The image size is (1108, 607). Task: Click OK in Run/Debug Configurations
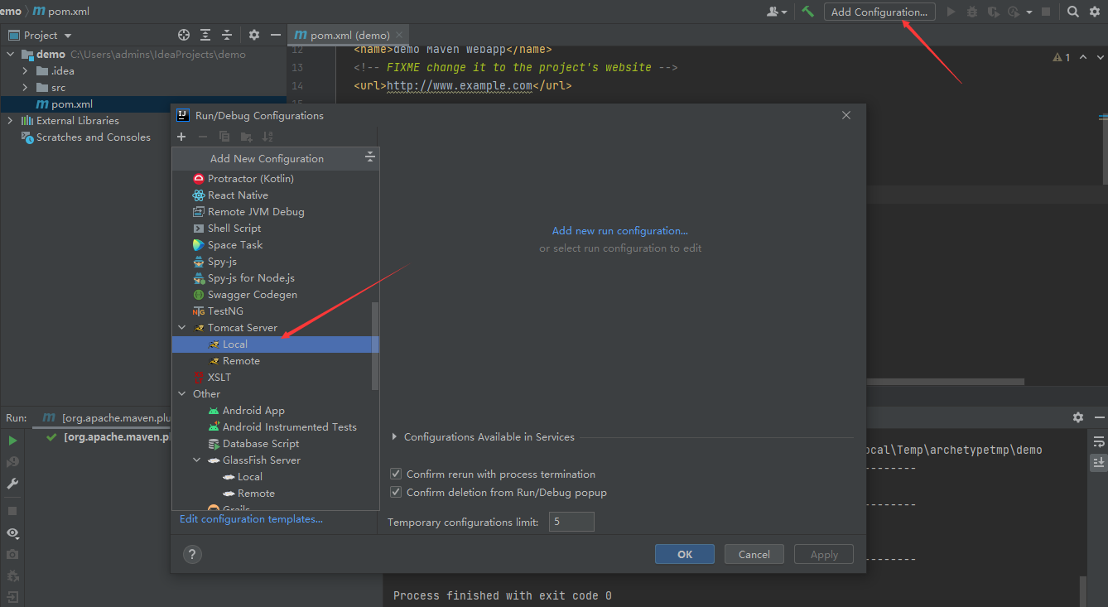pos(685,555)
